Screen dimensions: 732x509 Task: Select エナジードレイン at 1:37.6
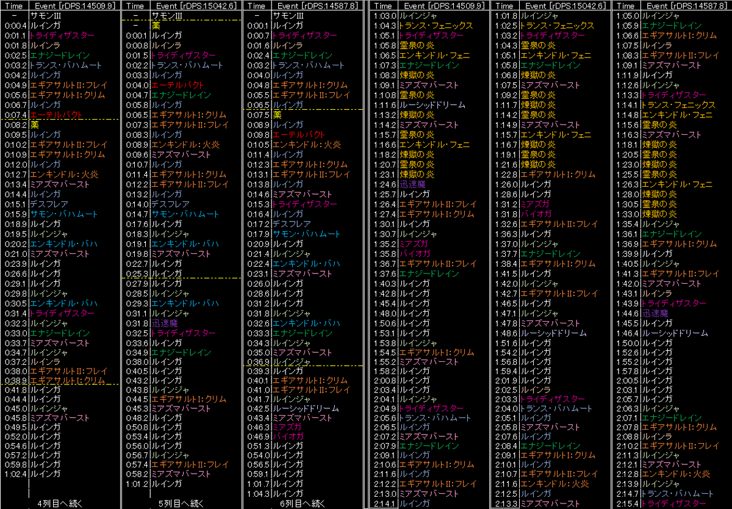(429, 273)
